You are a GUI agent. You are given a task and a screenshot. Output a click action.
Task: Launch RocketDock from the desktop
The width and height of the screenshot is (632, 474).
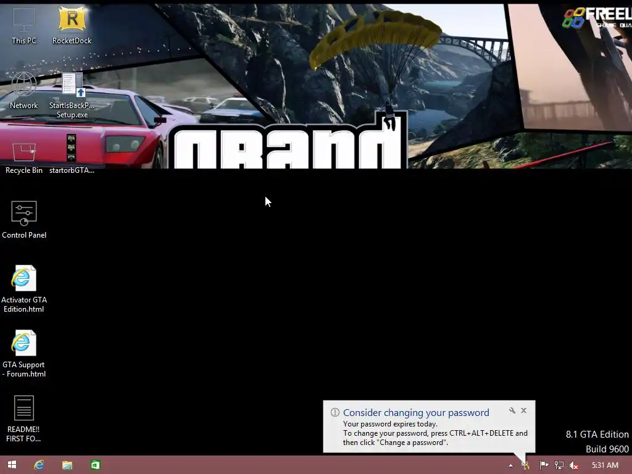72,26
